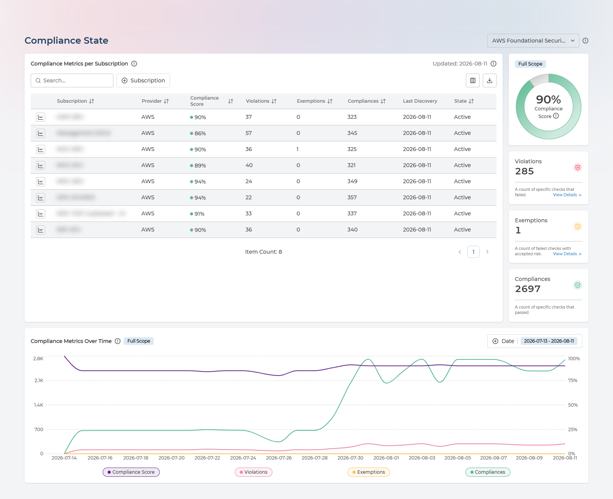The image size is (613, 499).
Task: Click the Compliance State page heading
Action: (x=66, y=41)
